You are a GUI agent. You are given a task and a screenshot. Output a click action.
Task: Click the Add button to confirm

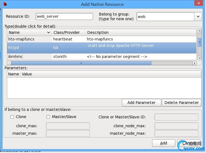164,143
